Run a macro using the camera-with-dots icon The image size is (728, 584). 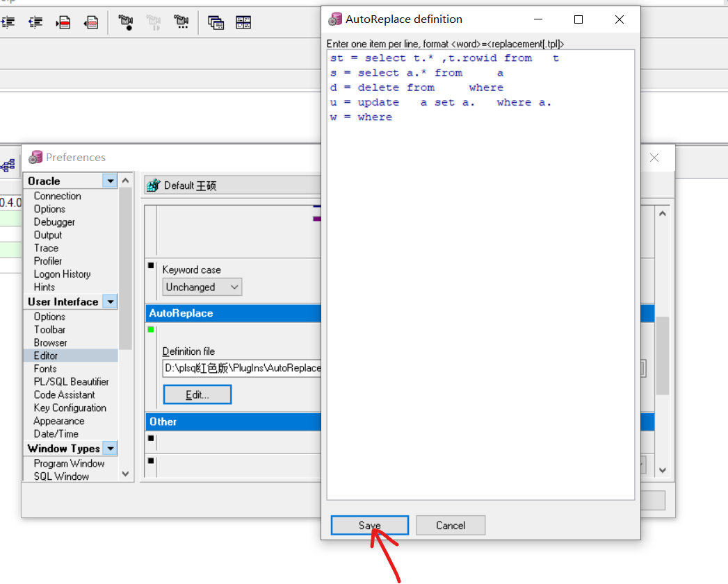(x=181, y=22)
